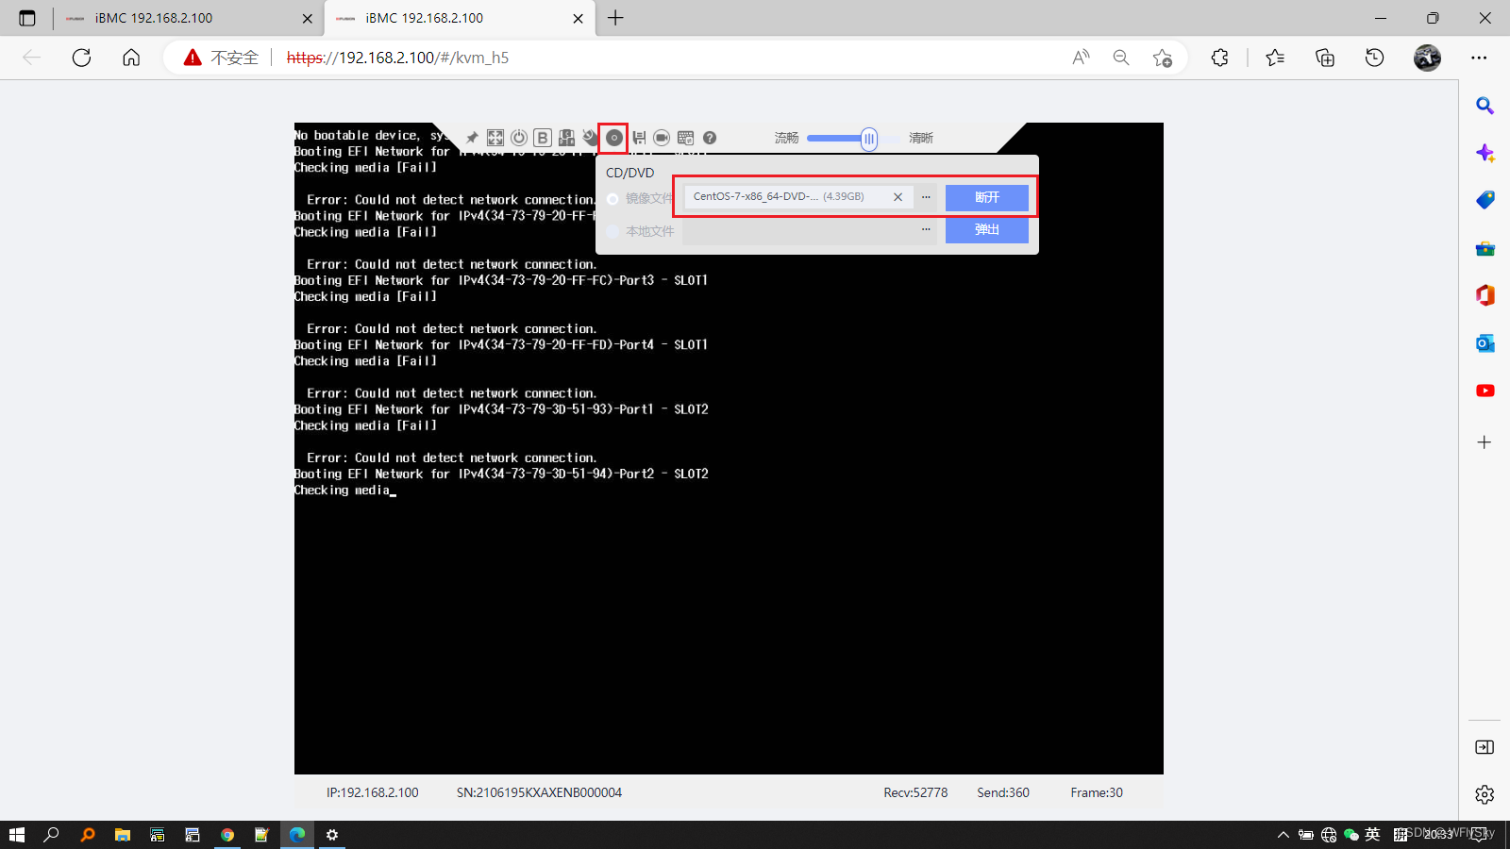
Task: Open the virtual keyboard icon
Action: (686, 138)
